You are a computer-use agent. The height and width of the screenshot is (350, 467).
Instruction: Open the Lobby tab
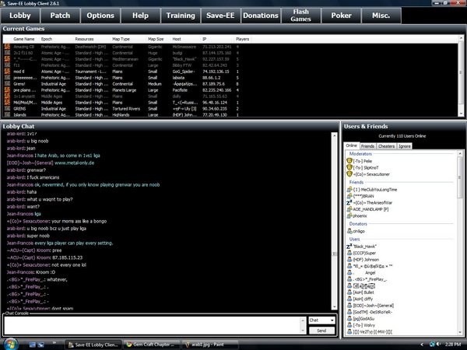click(x=19, y=15)
